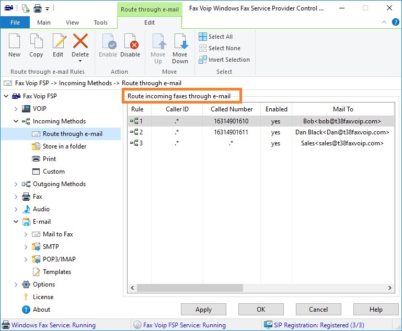Click the horizontal scrollbar thumb in rules list
This screenshot has width=402, height=331.
190,288
